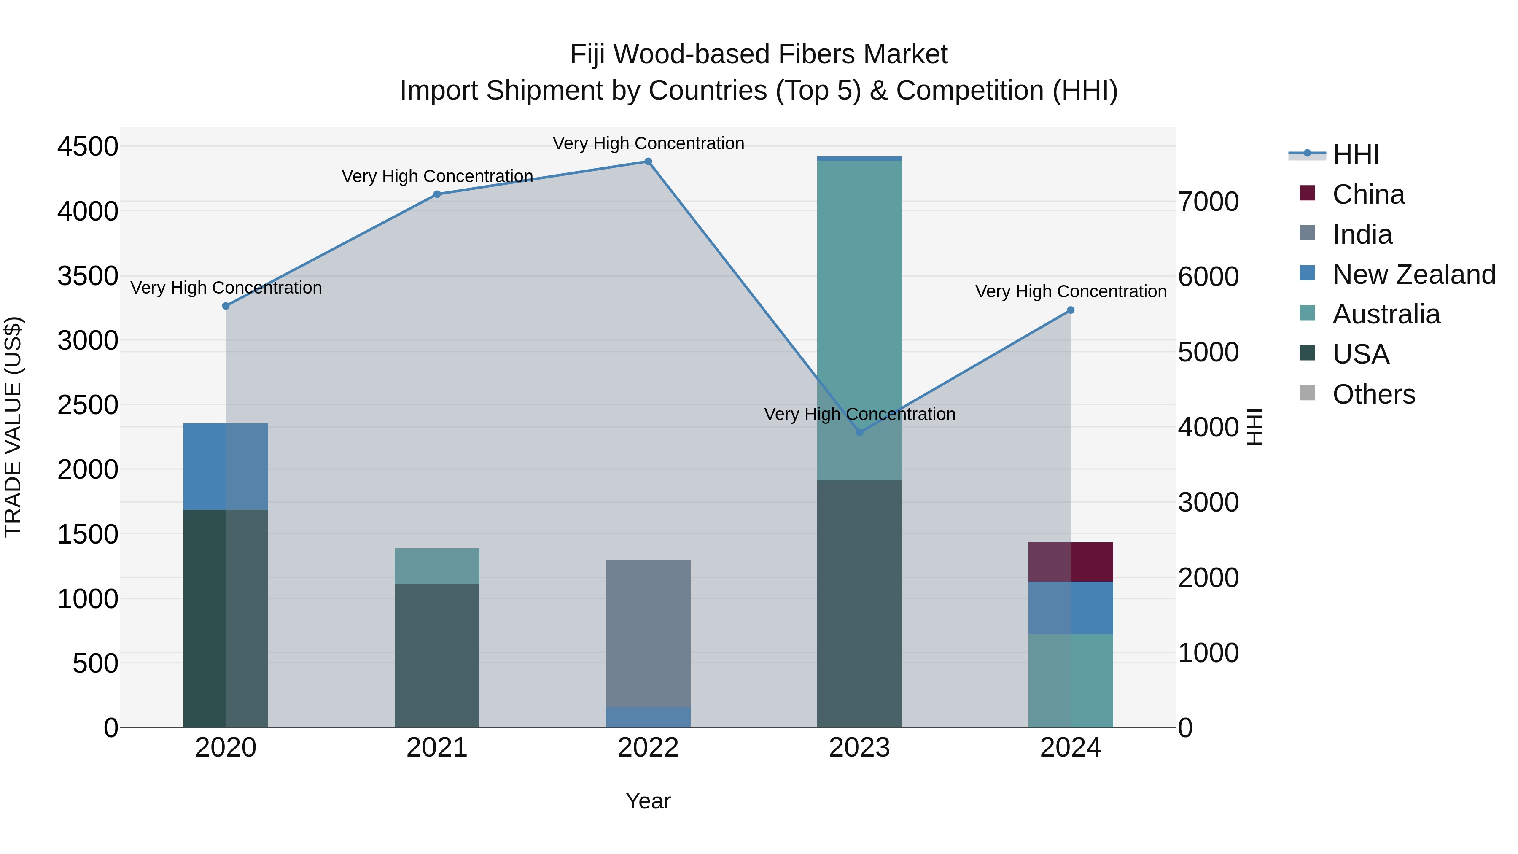Click the 2020 New Zealand bar segment
This screenshot has height=854, width=1518.
click(x=226, y=467)
